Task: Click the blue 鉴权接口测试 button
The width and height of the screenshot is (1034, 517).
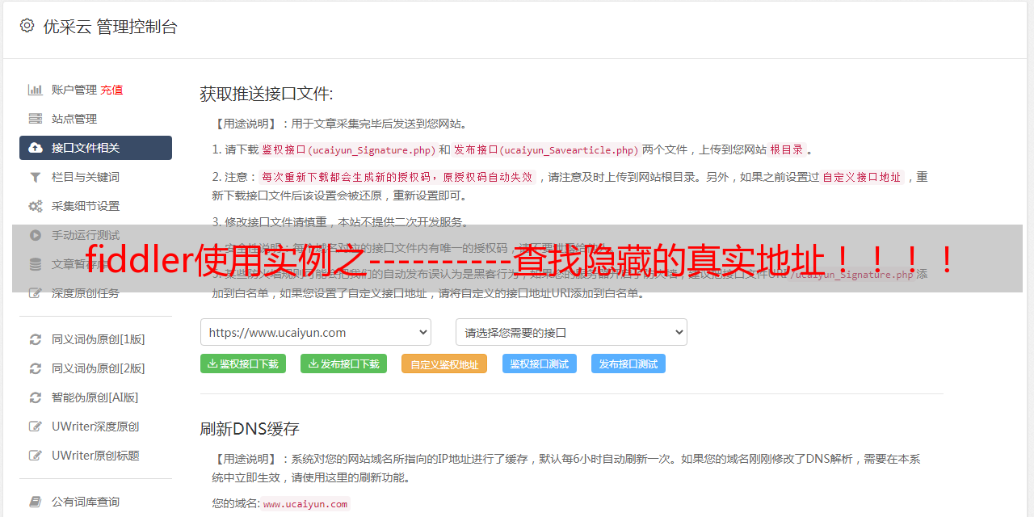Action: pos(540,364)
